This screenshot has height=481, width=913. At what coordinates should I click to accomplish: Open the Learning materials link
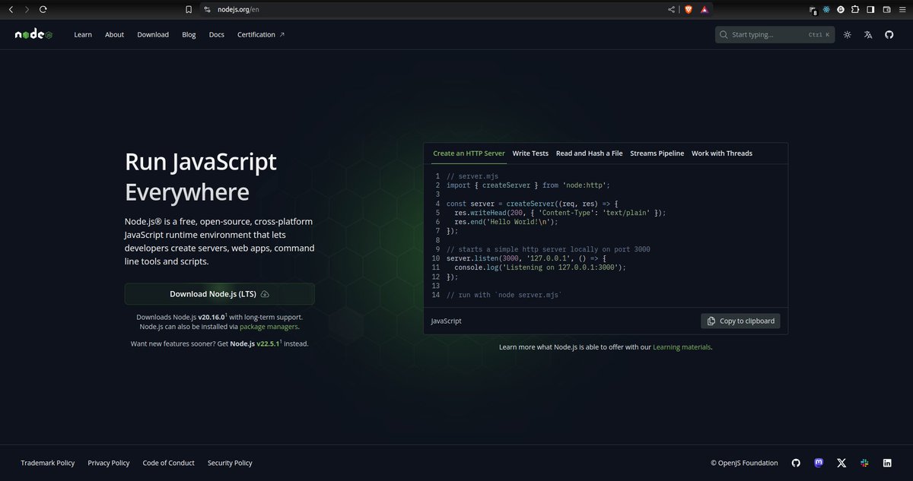click(682, 347)
